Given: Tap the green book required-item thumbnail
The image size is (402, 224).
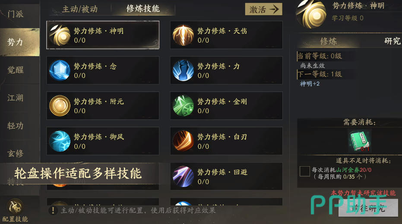Looking at the screenshot, I should [360, 141].
